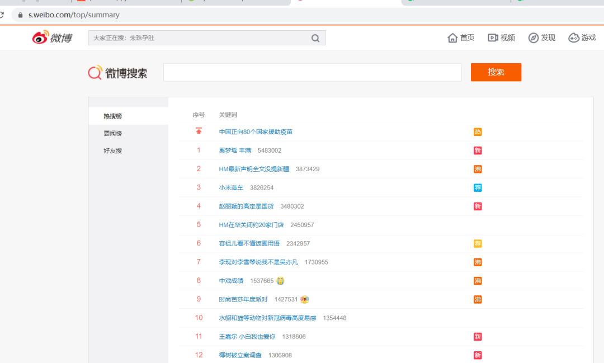Click the 新 badge for 椰树被立案调查
The height and width of the screenshot is (363, 604).
(478, 355)
